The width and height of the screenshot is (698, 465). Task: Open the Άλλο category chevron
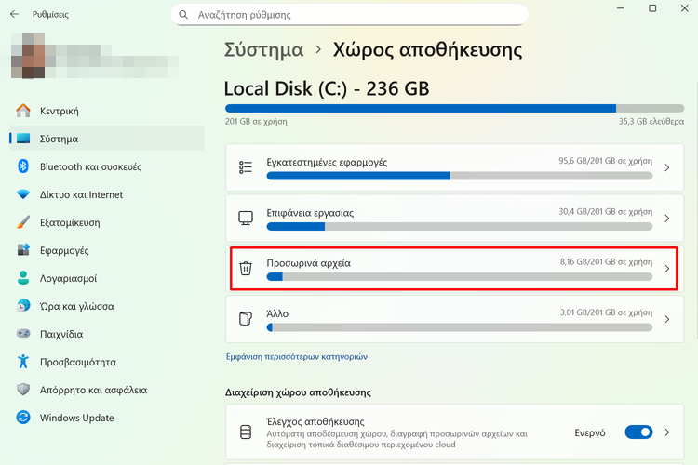click(667, 319)
